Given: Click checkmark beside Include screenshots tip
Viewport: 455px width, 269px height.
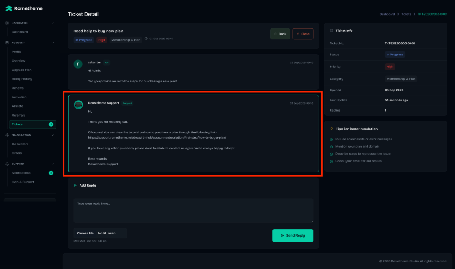Looking at the screenshot, I should 331,140.
